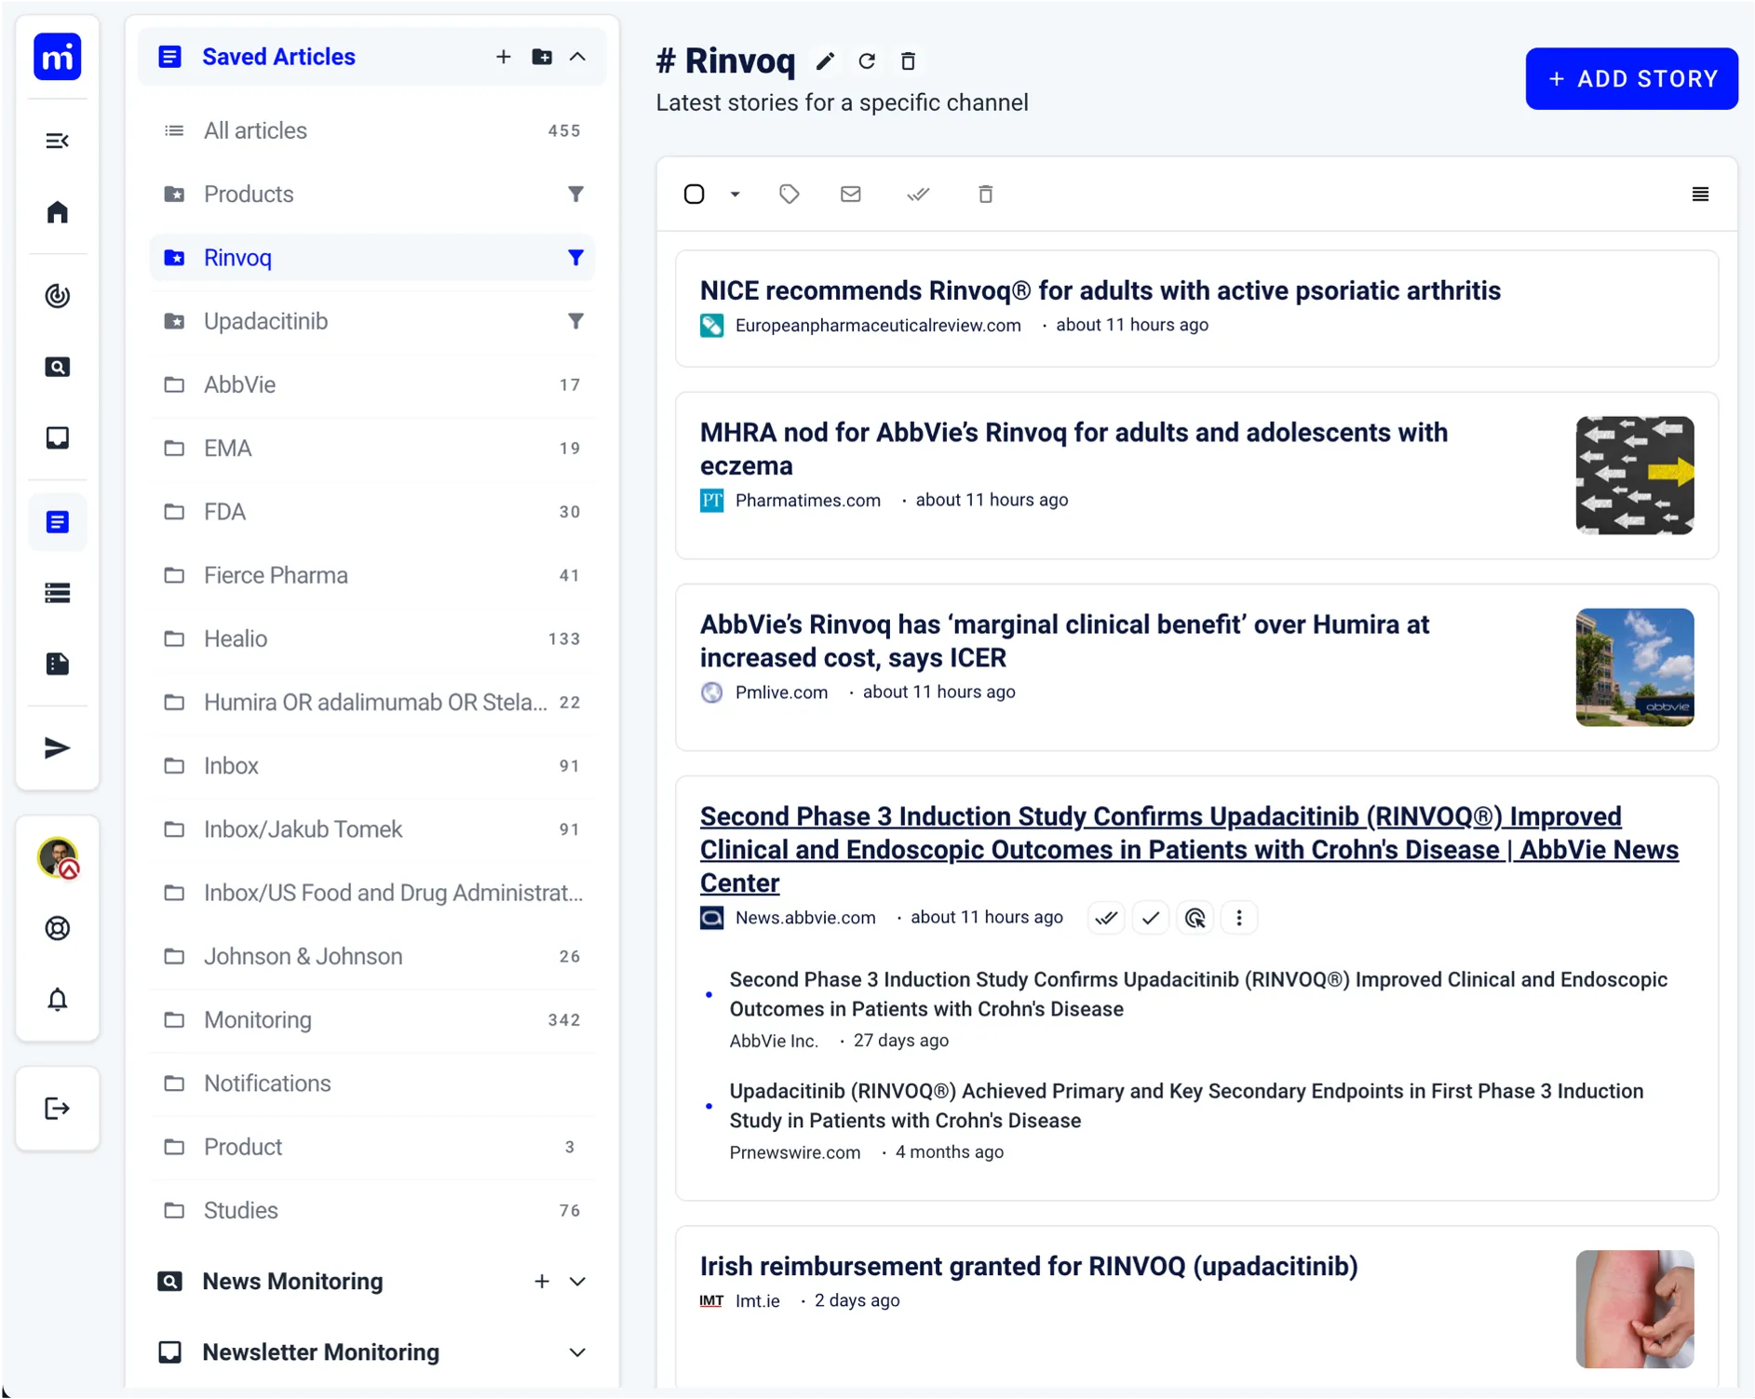This screenshot has width=1755, height=1399.
Task: Open the newsletter tablet icon in sidebar
Action: tap(58, 437)
